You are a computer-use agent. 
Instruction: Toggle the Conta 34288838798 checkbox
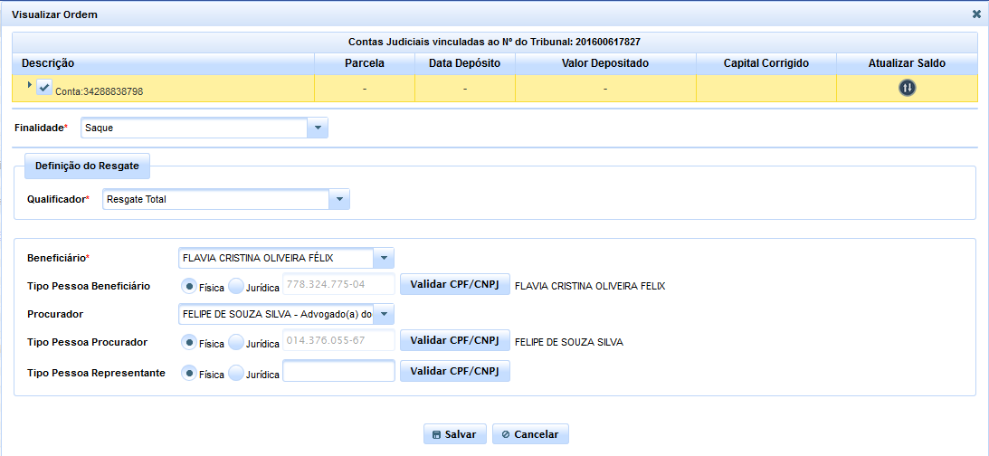tap(44, 88)
